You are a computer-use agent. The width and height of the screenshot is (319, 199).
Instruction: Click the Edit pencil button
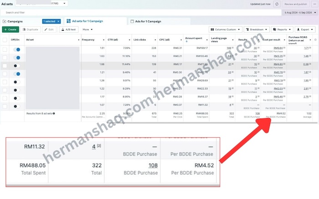click(50, 30)
